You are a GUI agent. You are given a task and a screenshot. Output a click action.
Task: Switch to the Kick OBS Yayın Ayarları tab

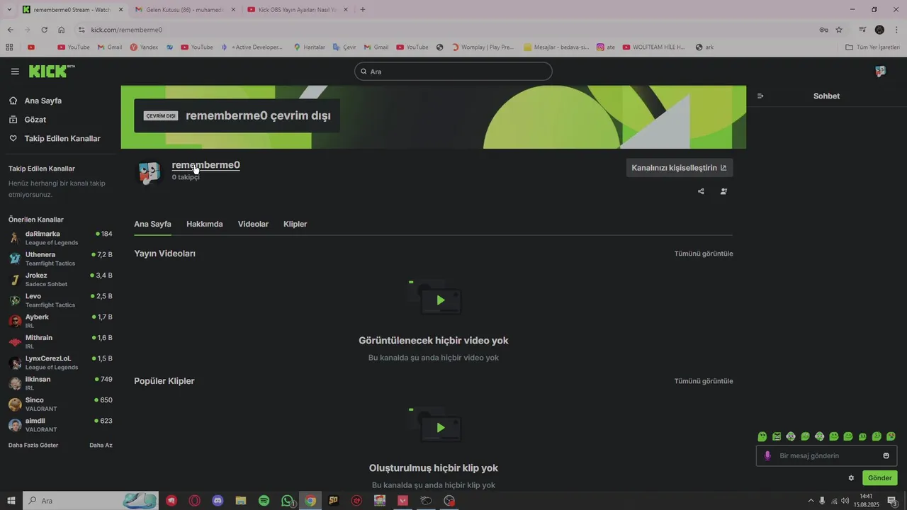click(297, 10)
